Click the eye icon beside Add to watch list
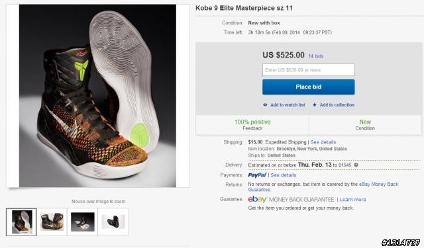 pos(265,104)
